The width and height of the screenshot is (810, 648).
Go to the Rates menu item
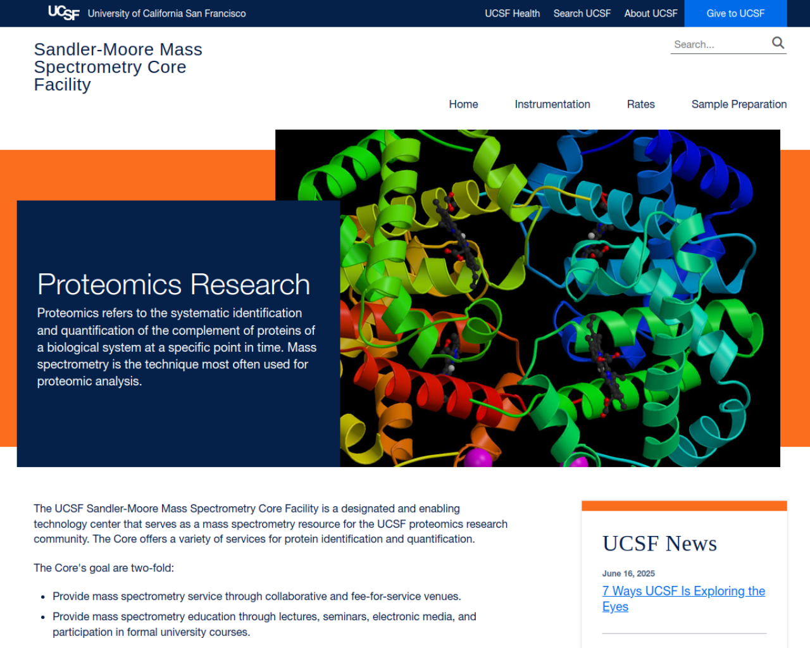click(640, 104)
